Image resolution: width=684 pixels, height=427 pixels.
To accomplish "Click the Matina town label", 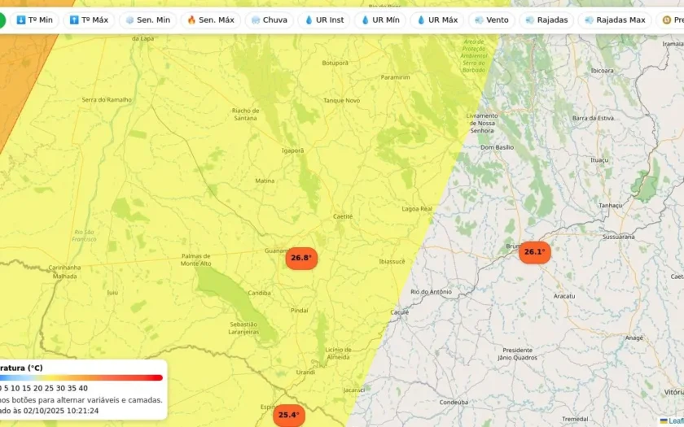I will tap(265, 181).
